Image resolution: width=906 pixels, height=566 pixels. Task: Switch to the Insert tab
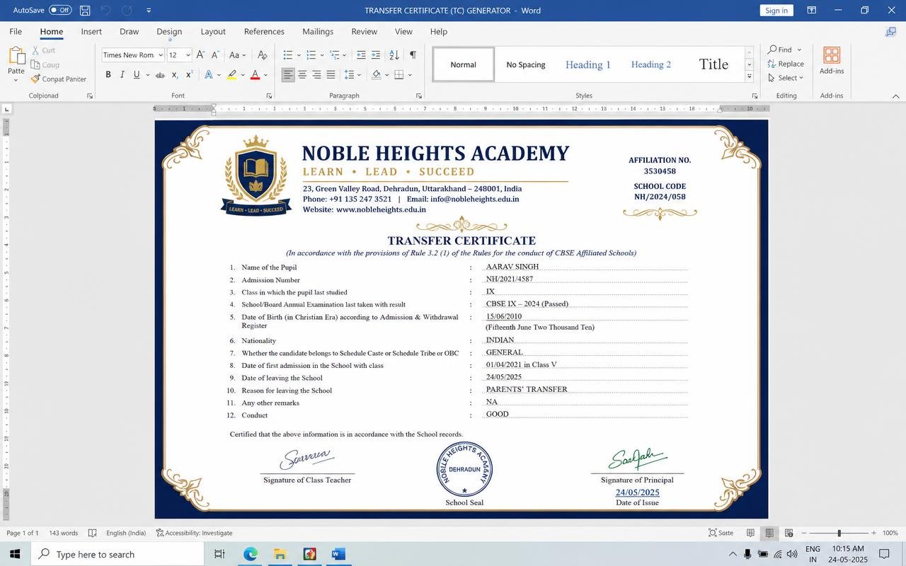[91, 31]
